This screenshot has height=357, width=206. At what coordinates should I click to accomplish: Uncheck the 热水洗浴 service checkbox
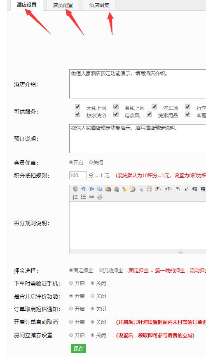click(78, 114)
